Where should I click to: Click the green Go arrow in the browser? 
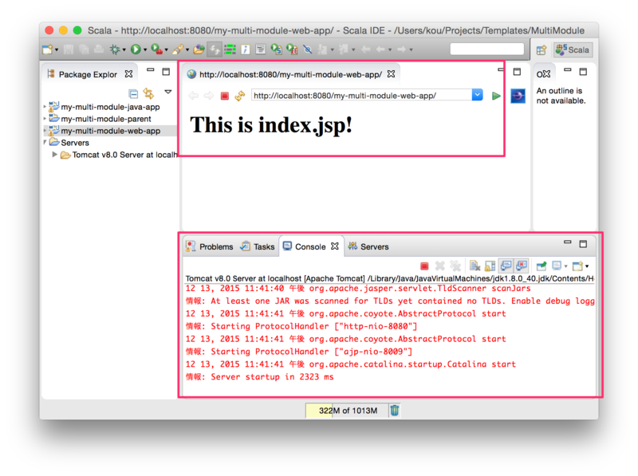[x=496, y=96]
